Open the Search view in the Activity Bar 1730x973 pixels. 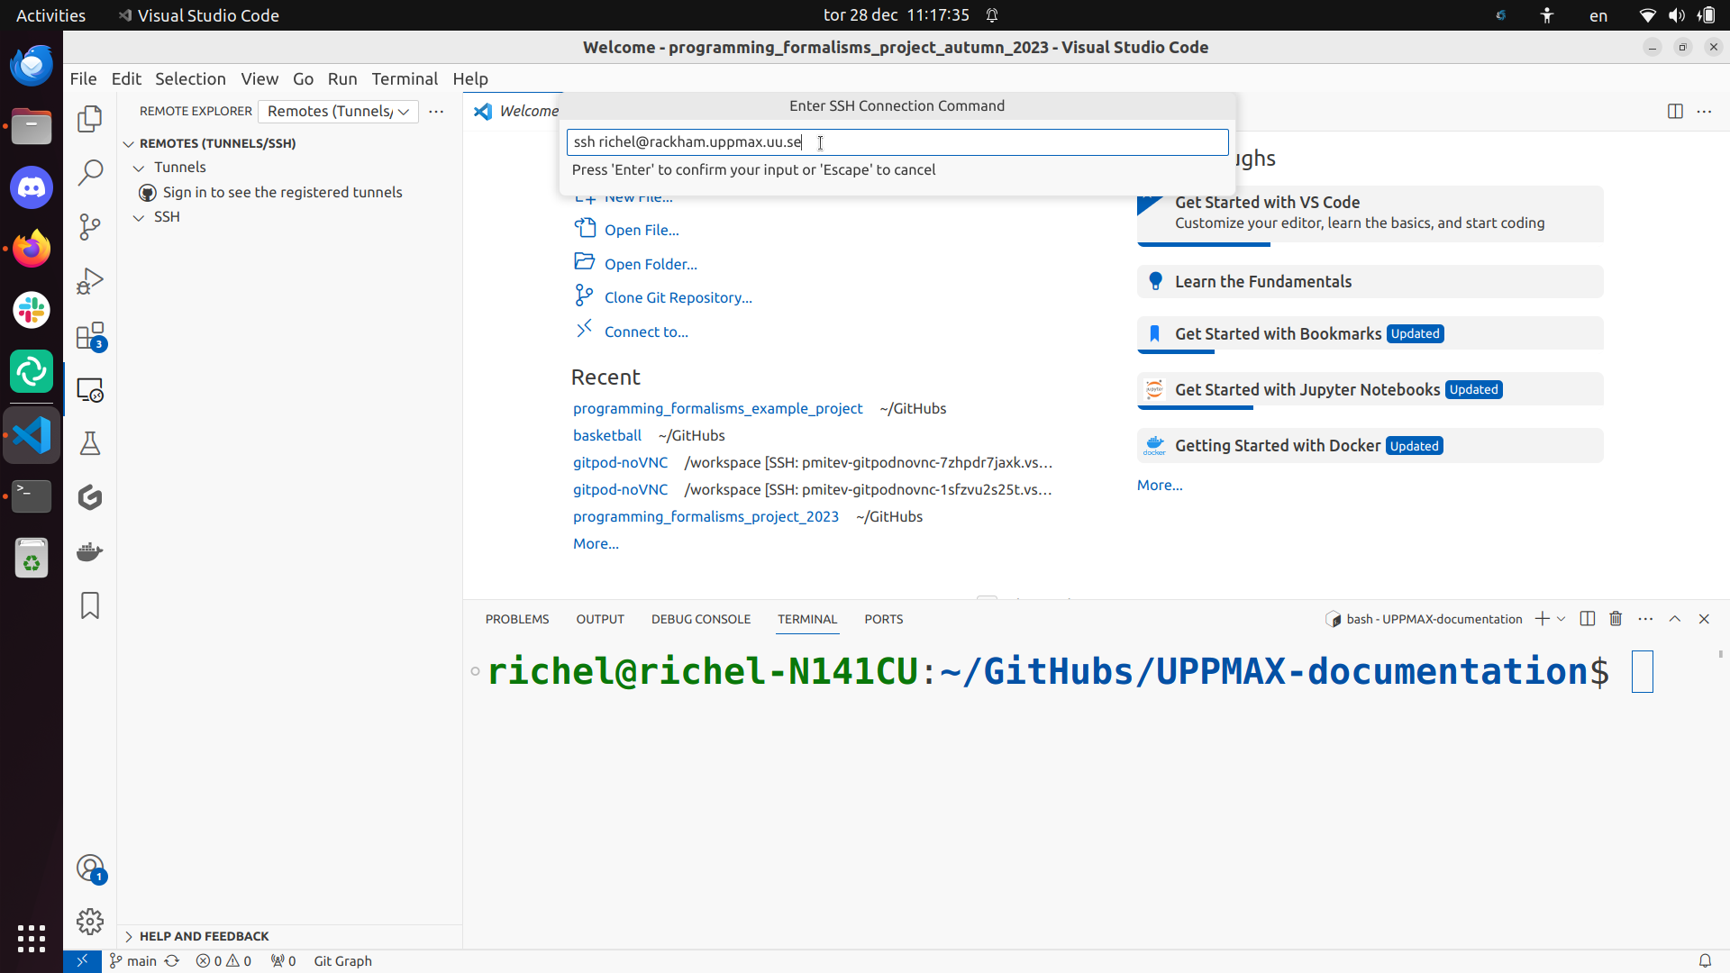pyautogui.click(x=90, y=171)
